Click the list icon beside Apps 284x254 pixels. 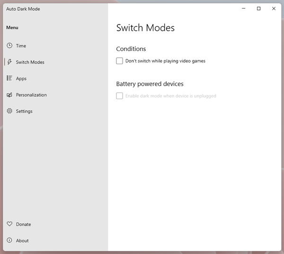9,78
